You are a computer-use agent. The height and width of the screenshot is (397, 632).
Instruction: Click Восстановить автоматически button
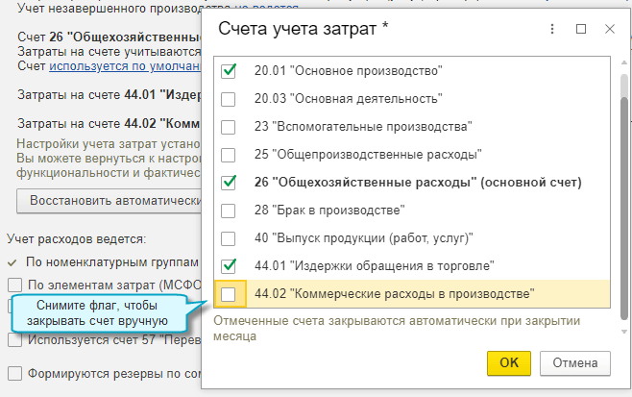[108, 201]
